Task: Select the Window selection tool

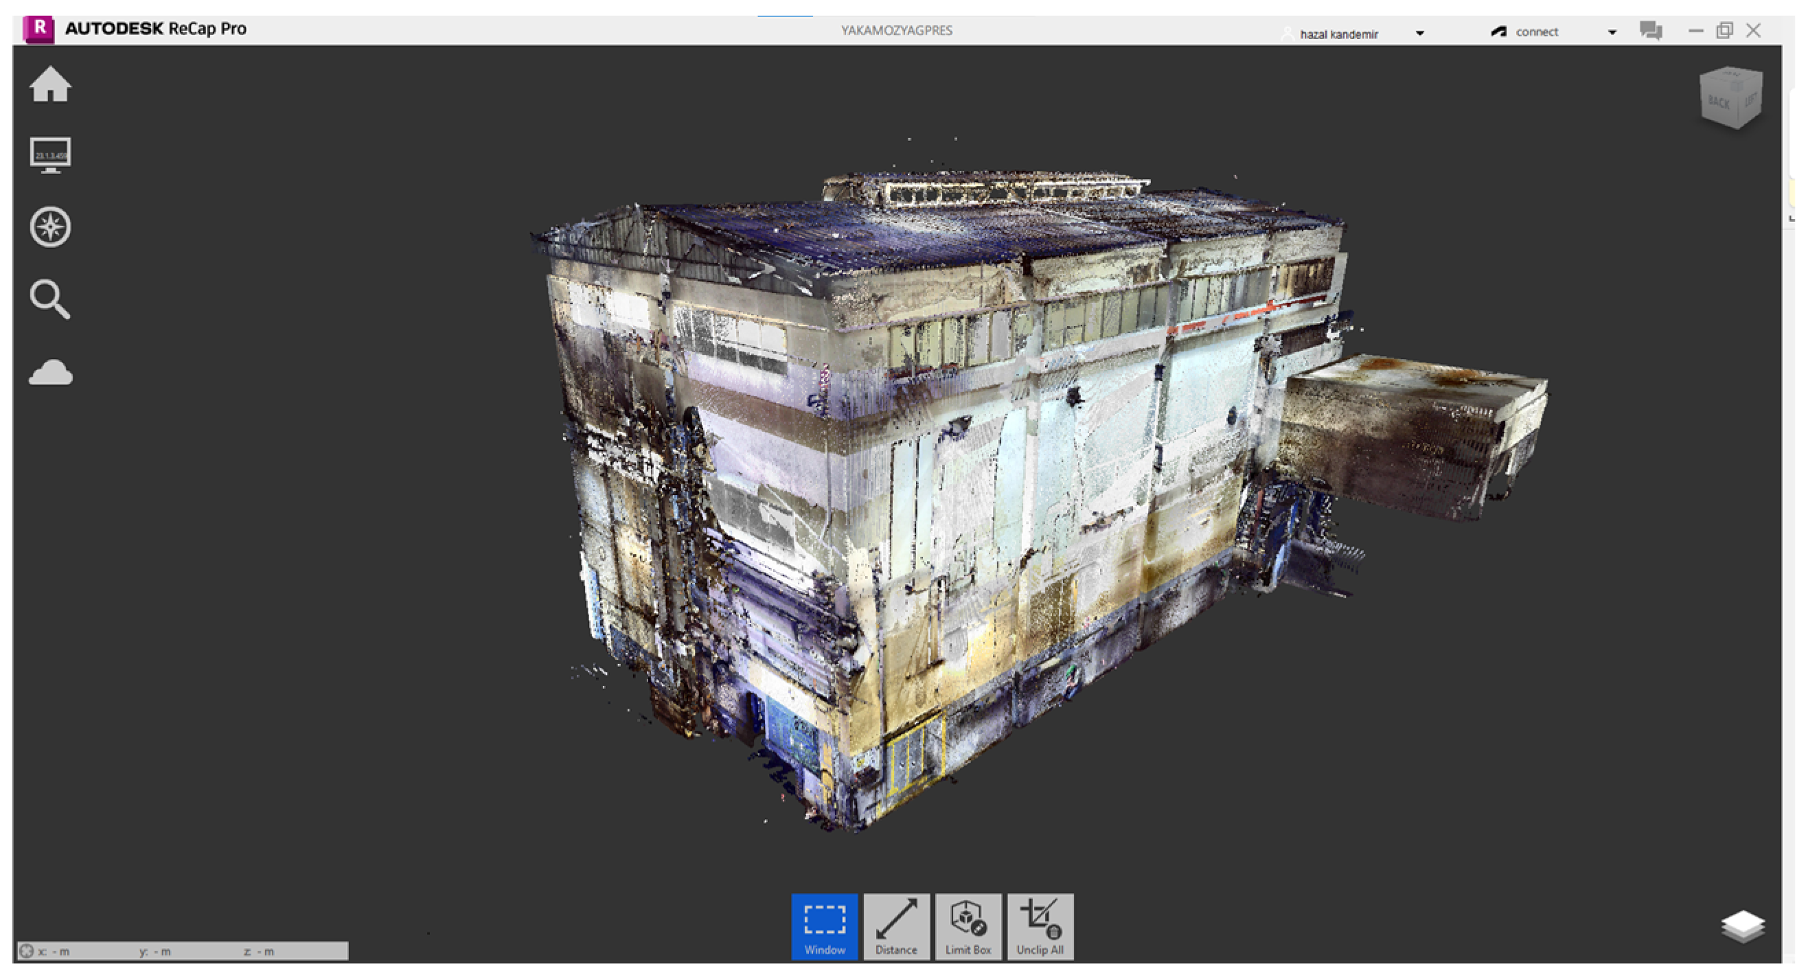Action: click(824, 926)
